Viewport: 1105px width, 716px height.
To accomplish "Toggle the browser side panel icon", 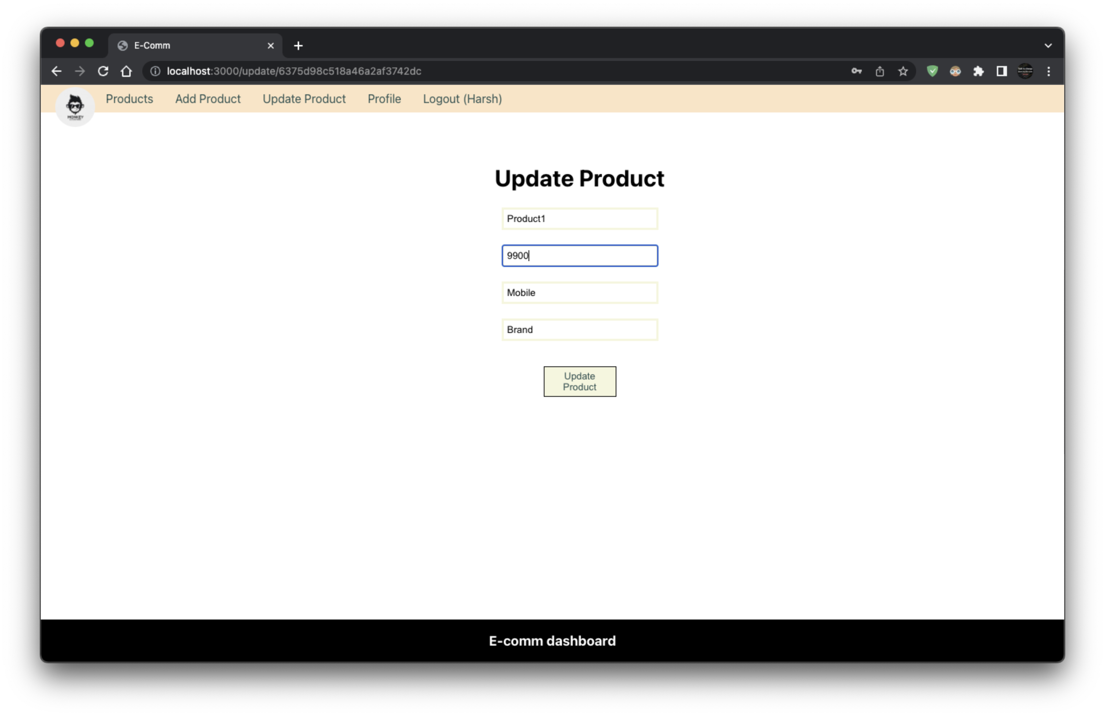I will tap(1002, 71).
